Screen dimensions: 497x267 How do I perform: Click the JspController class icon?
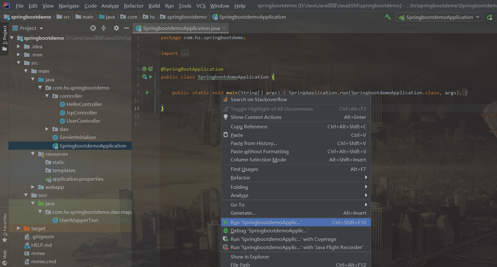point(62,113)
